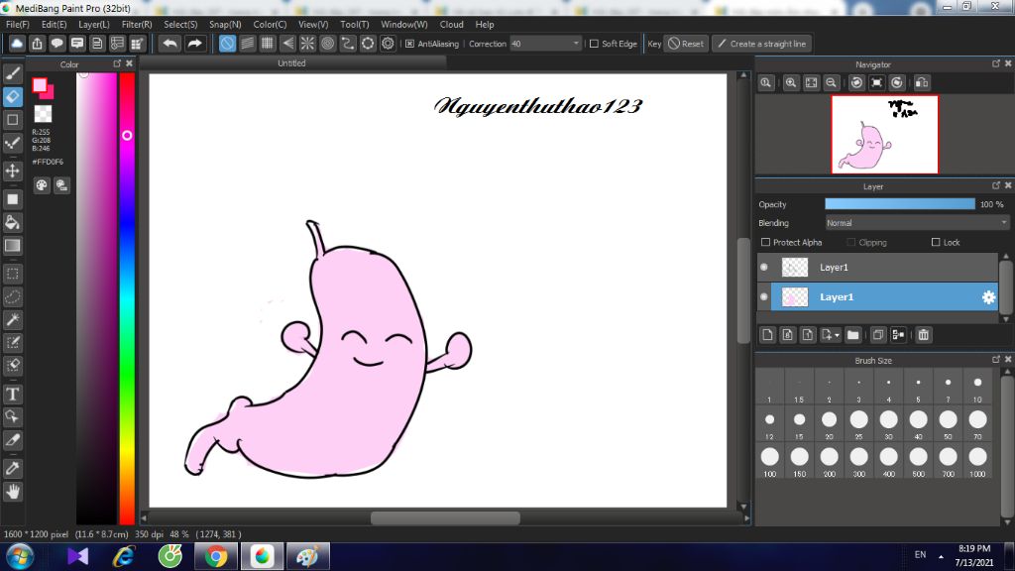Image resolution: width=1015 pixels, height=571 pixels.
Task: Open the File menu
Action: click(18, 24)
